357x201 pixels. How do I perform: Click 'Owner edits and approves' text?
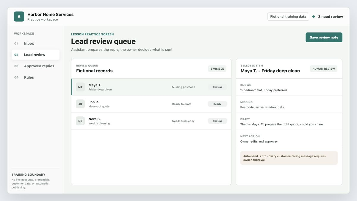click(x=259, y=141)
